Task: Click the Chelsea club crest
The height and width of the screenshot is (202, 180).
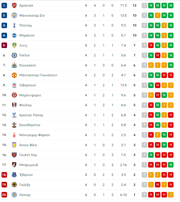Action: [x=14, y=55]
